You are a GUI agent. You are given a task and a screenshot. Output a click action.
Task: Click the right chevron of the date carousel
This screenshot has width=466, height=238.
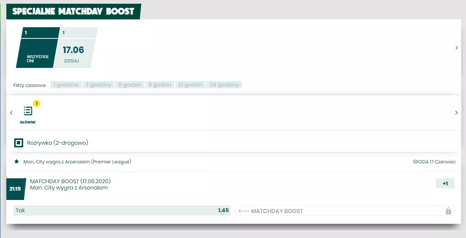pyautogui.click(x=457, y=48)
